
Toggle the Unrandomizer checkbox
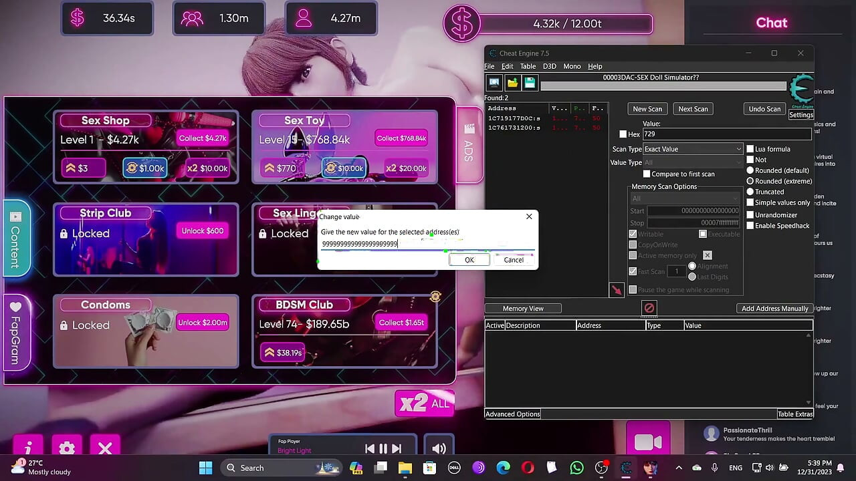click(x=750, y=215)
